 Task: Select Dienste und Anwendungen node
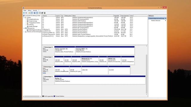point(34,32)
